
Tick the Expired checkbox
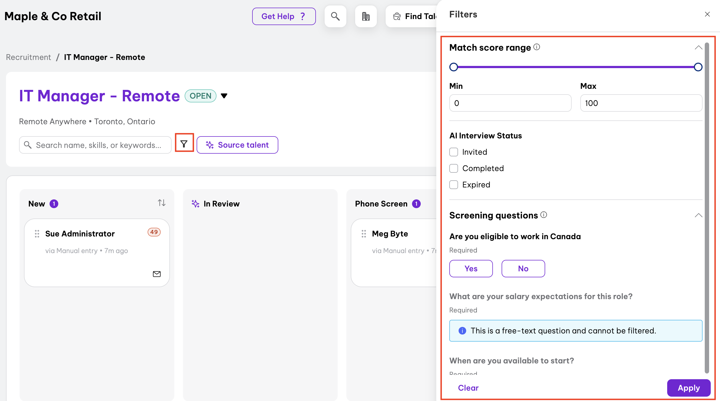453,184
